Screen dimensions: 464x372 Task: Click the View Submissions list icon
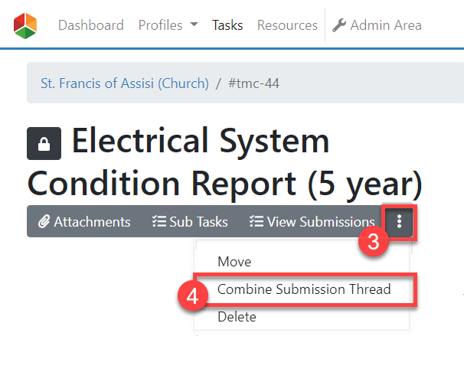pos(256,222)
